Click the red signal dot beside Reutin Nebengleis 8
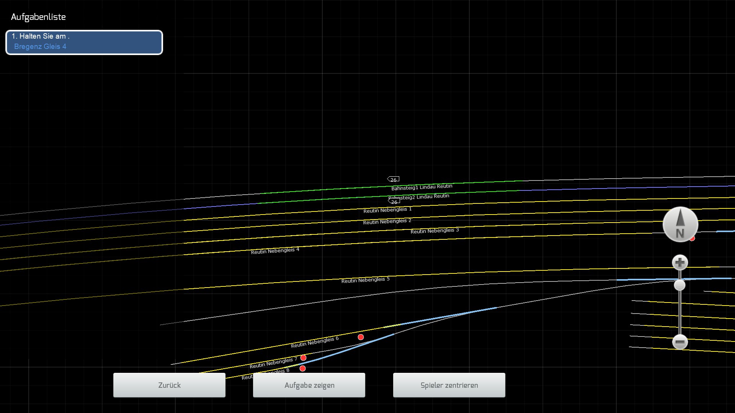 click(x=302, y=369)
